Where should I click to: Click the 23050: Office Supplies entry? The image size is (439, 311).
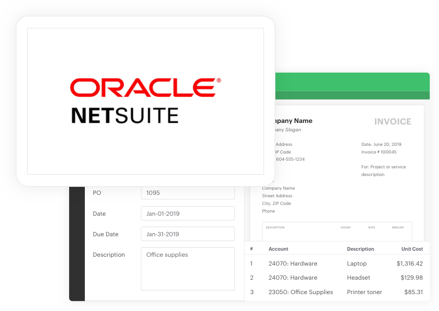point(301,292)
